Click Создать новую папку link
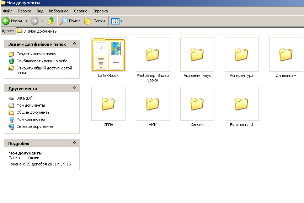Screen dimensions: 304x203 click(36, 54)
